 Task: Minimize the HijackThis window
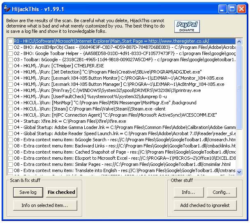click(x=222, y=9)
